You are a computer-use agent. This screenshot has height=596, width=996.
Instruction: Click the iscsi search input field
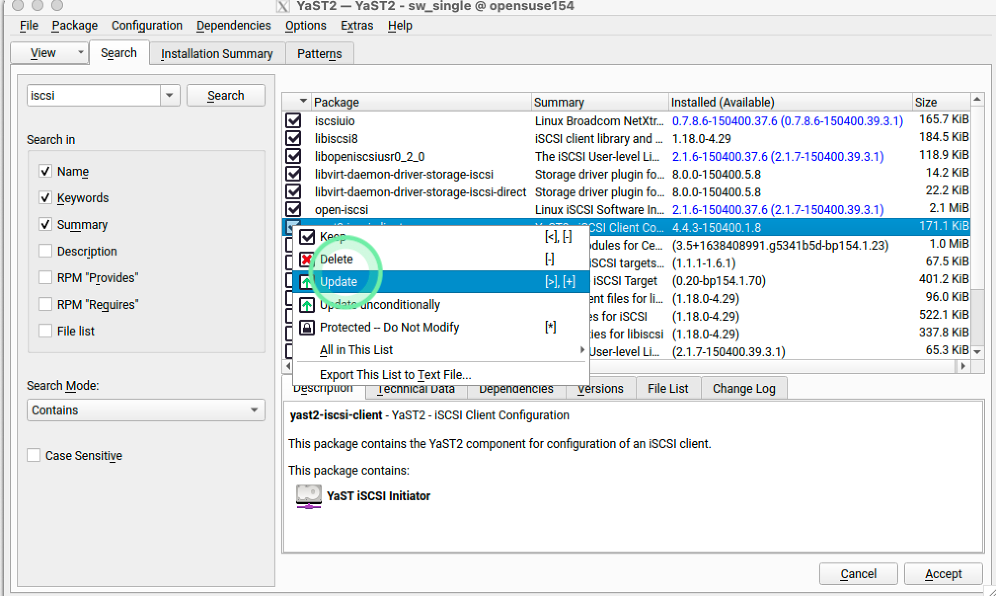coord(94,95)
